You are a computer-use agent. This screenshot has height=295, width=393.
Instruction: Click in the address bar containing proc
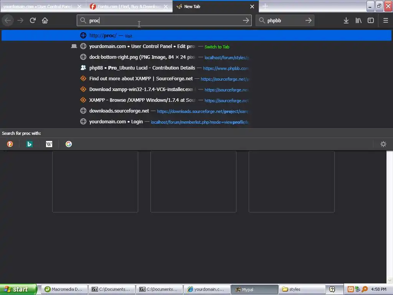pyautogui.click(x=164, y=21)
